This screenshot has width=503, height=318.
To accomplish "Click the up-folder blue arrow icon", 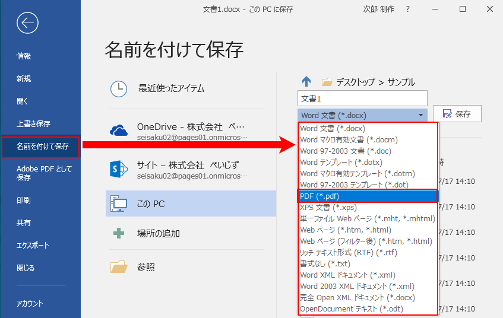I will click(306, 82).
